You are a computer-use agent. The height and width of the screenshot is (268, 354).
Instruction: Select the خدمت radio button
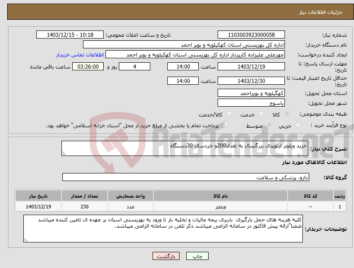(x=261, y=114)
